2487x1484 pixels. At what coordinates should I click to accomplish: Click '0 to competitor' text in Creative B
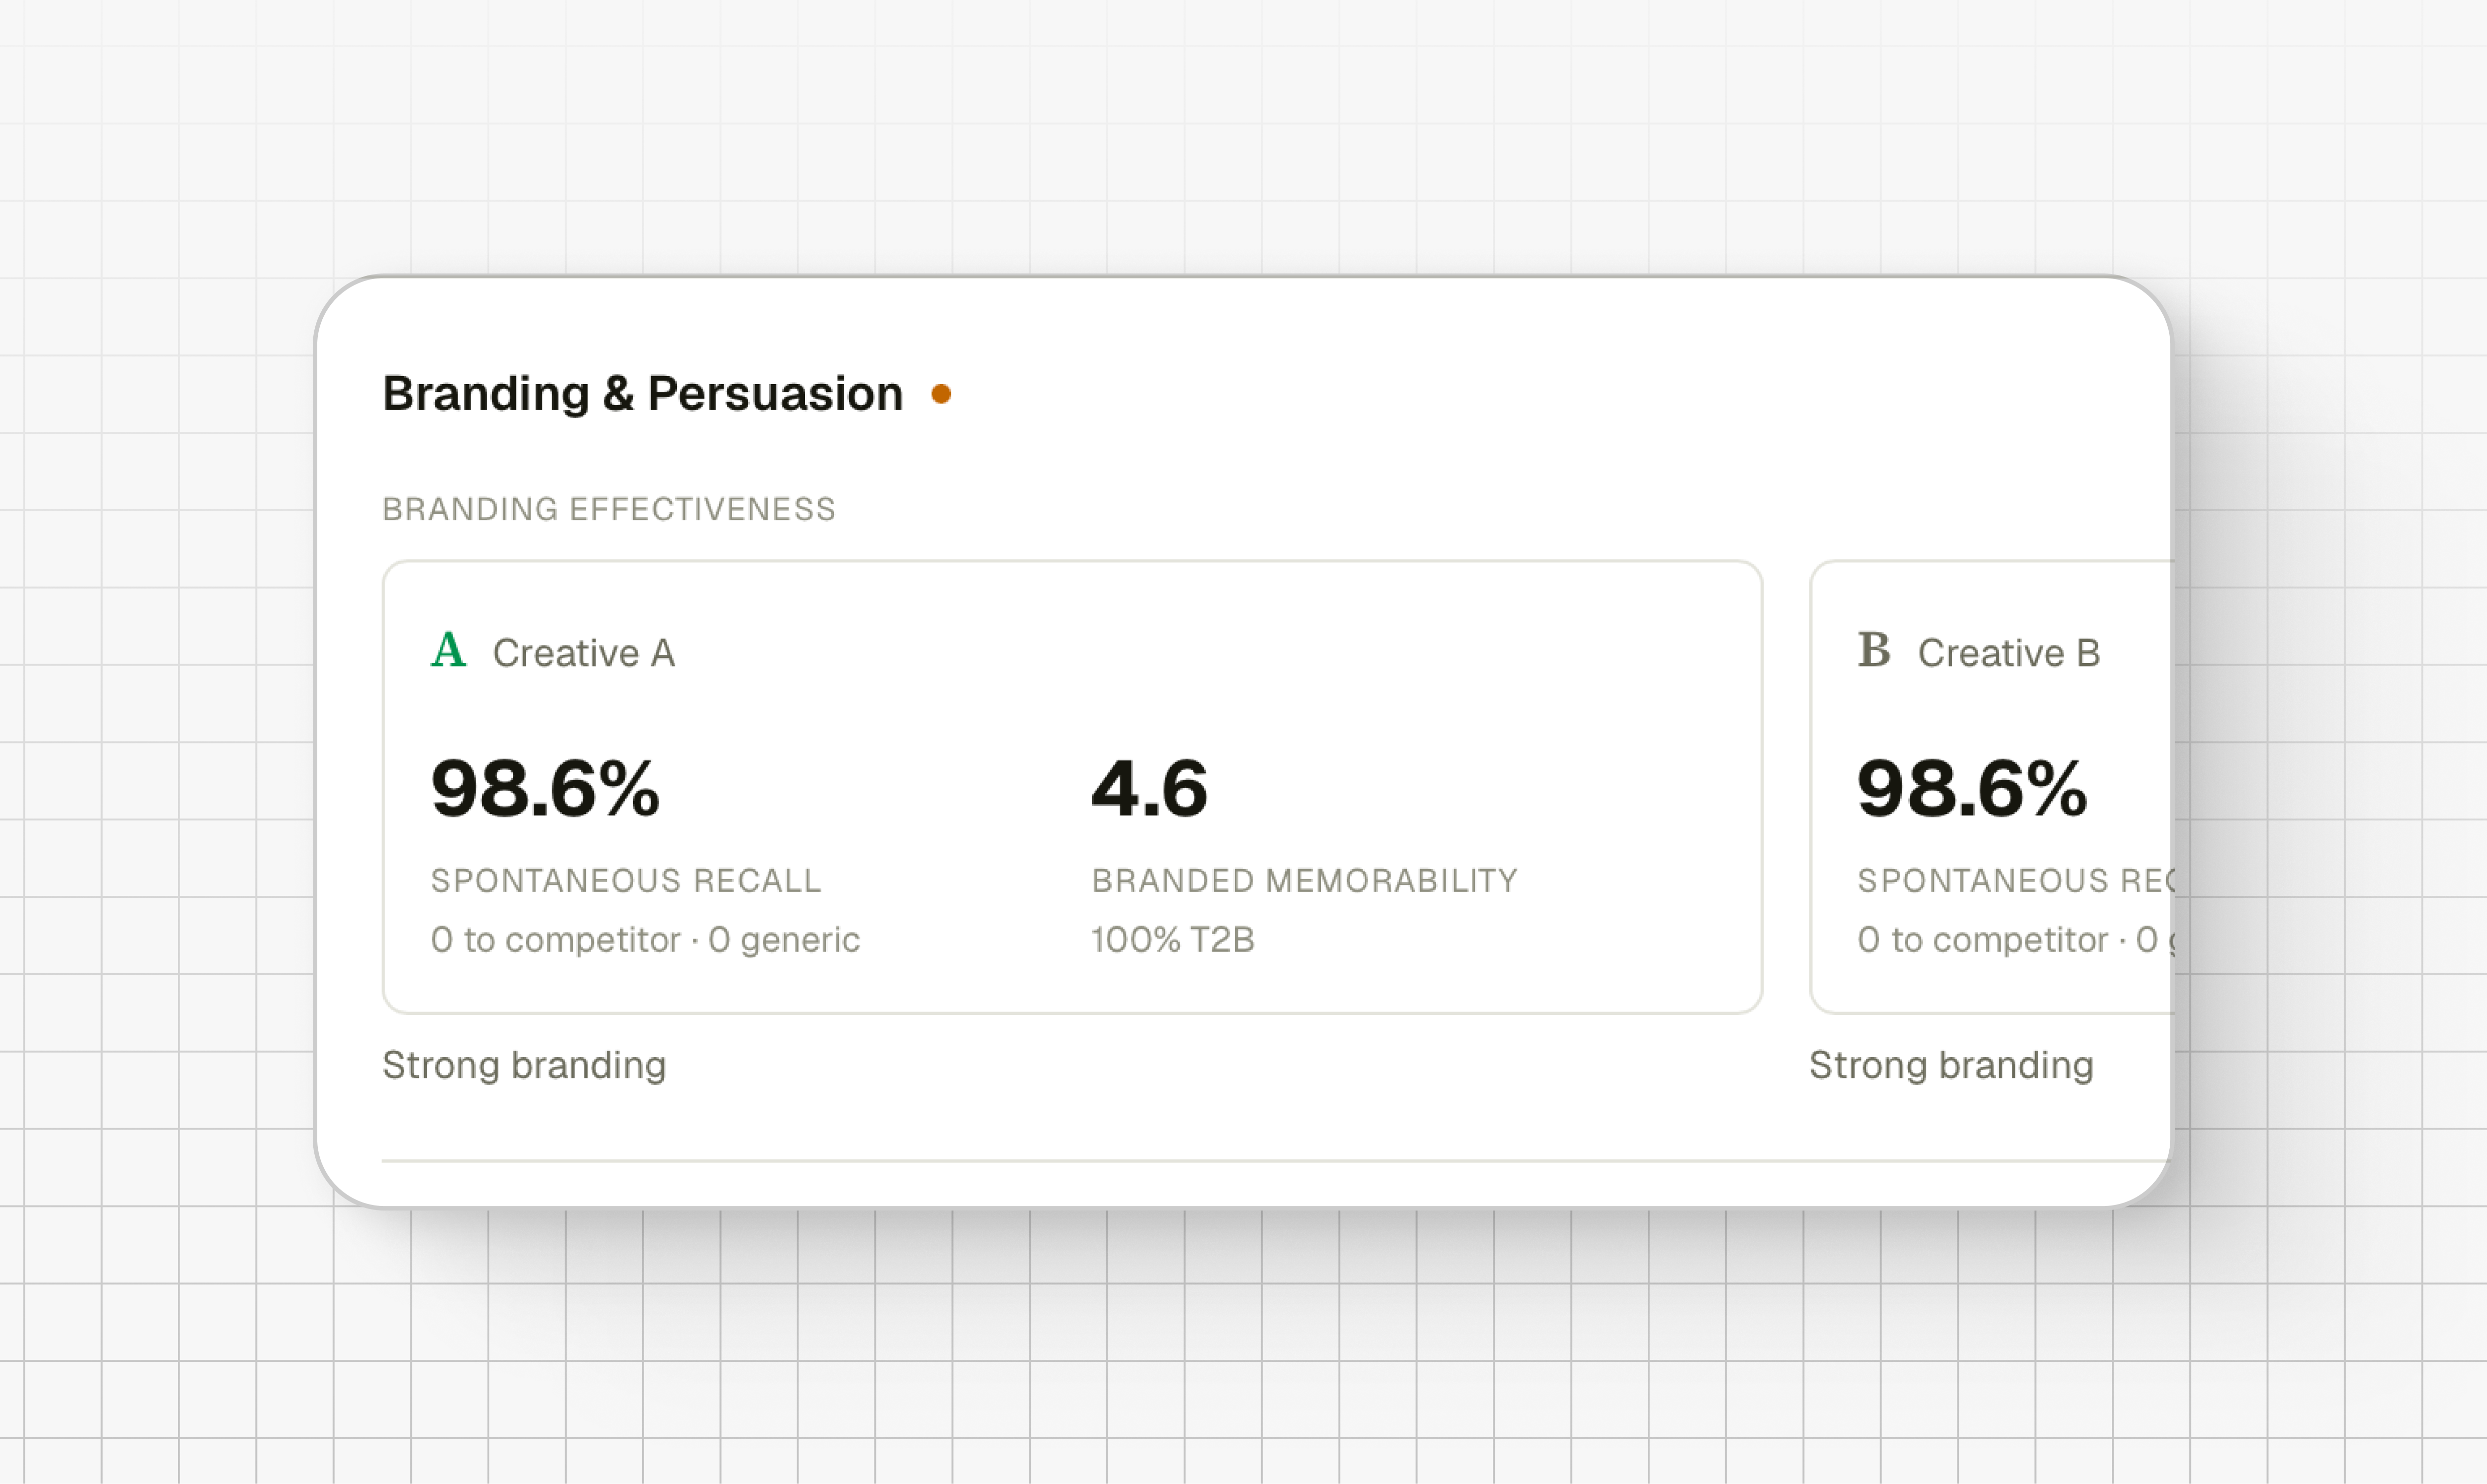pyautogui.click(x=1982, y=940)
